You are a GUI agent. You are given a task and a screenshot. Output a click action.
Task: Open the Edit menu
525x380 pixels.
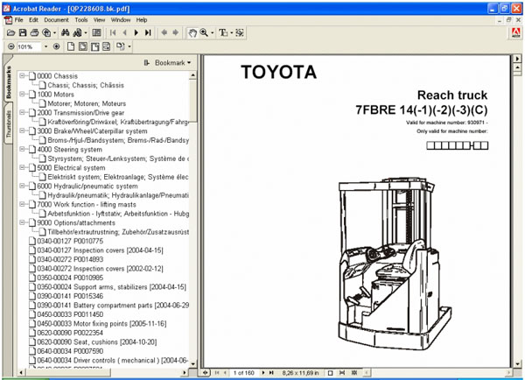pos(33,20)
